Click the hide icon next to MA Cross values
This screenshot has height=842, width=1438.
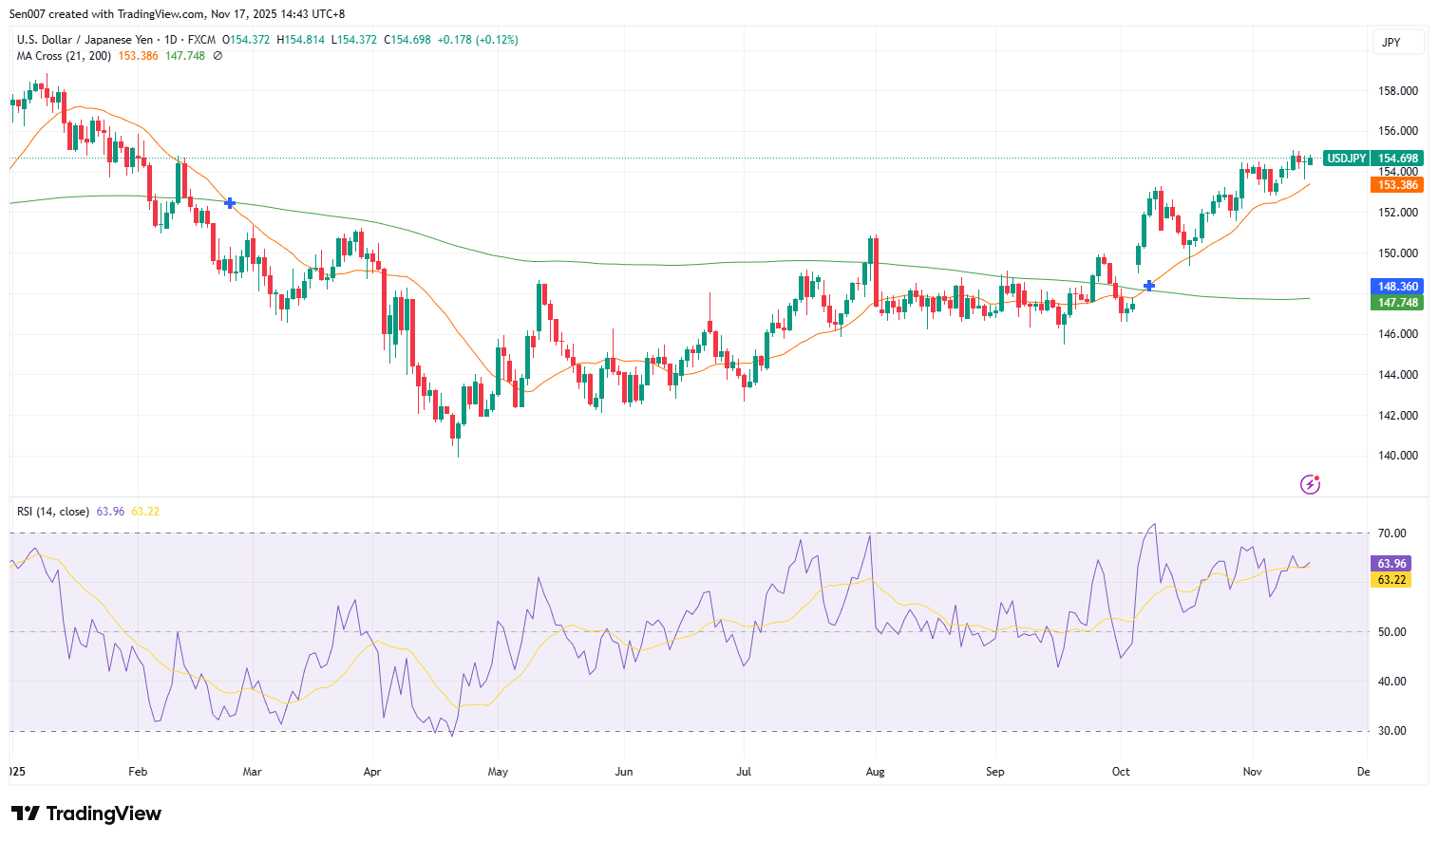coord(216,56)
